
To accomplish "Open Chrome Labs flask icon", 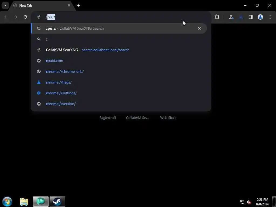I will click(x=231, y=17).
